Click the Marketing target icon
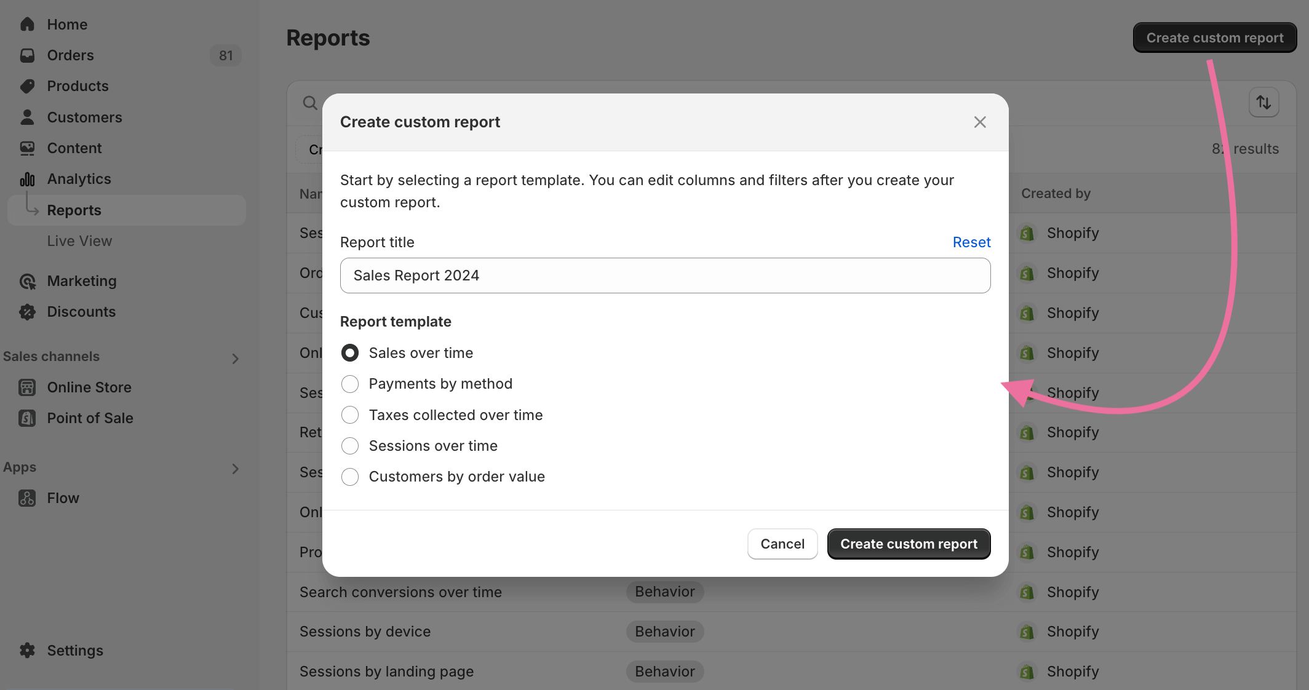 (27, 281)
